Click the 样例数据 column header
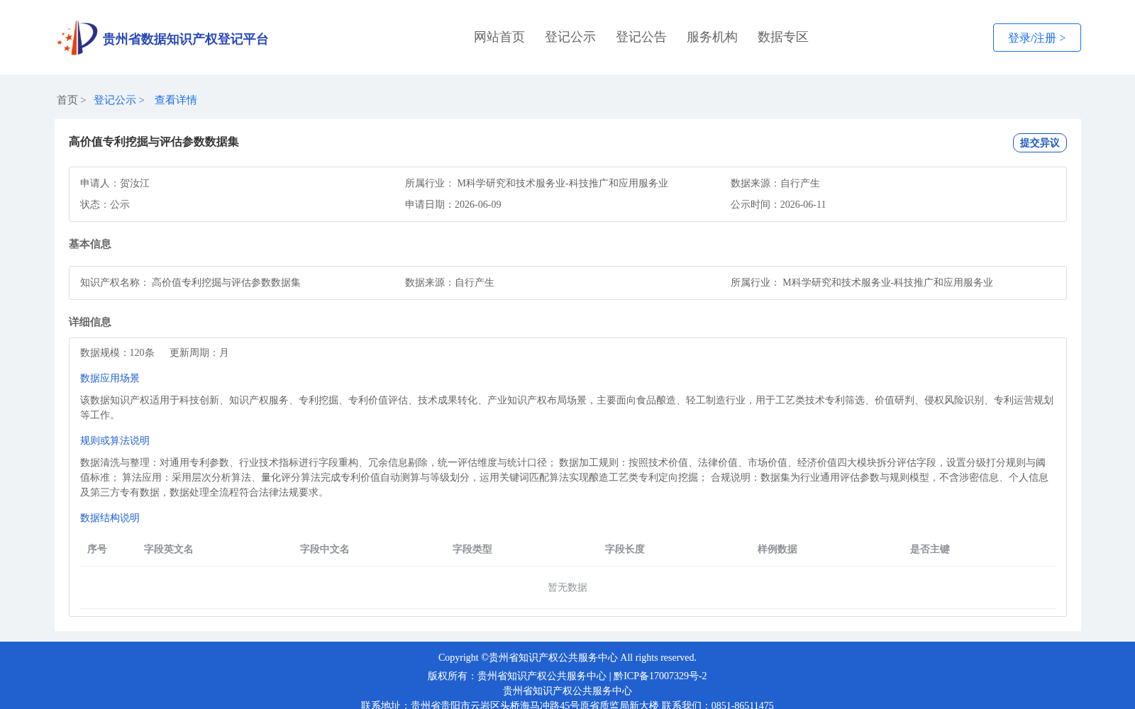The height and width of the screenshot is (709, 1135). tap(777, 549)
